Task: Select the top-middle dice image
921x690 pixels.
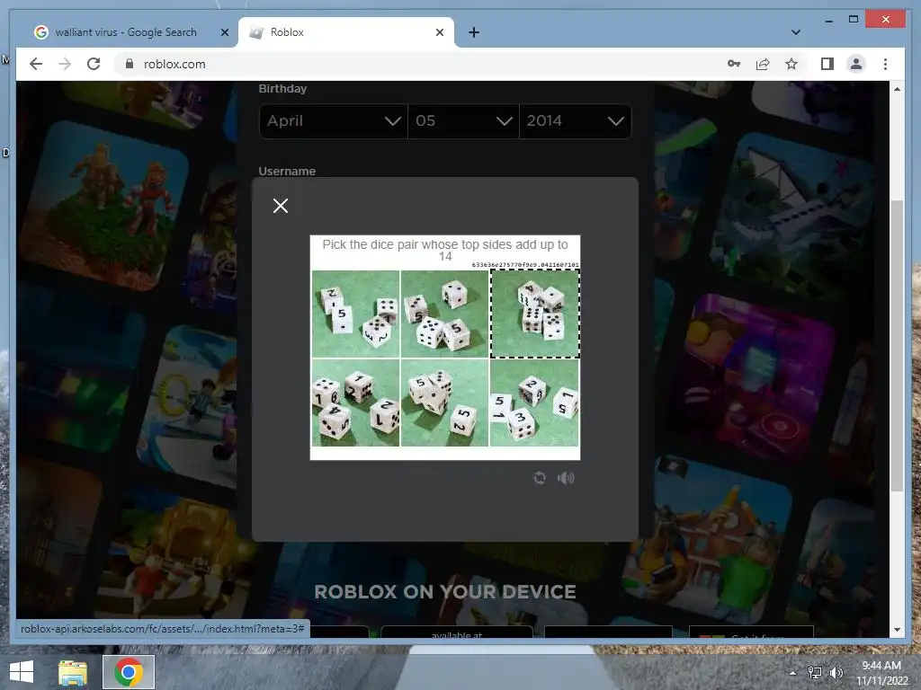Action: click(x=444, y=314)
